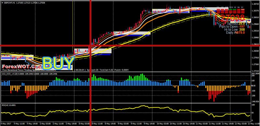Click time axis label 4 May 2017

[6, 124]
